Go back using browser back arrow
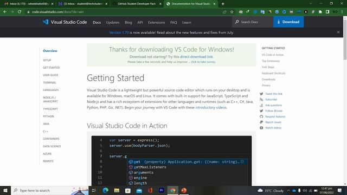This screenshot has height=195, width=347. (5, 12)
